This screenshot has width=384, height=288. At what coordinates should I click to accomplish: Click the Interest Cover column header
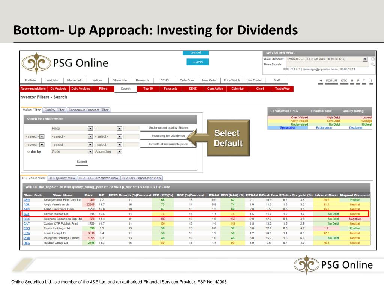(326, 195)
